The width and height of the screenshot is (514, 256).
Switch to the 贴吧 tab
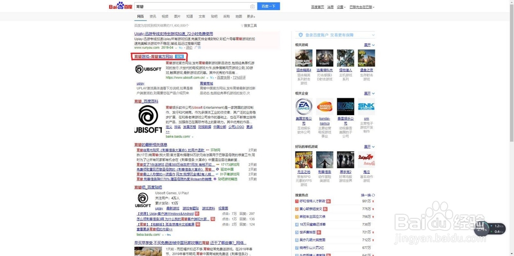pyautogui.click(x=214, y=16)
